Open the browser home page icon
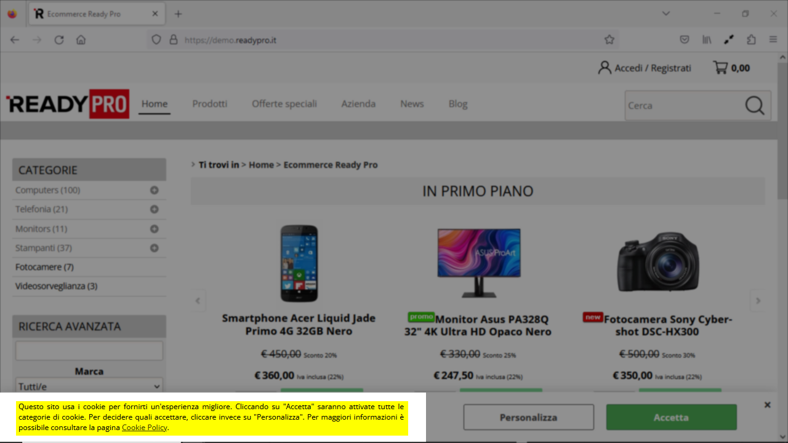The height and width of the screenshot is (443, 788). point(81,39)
